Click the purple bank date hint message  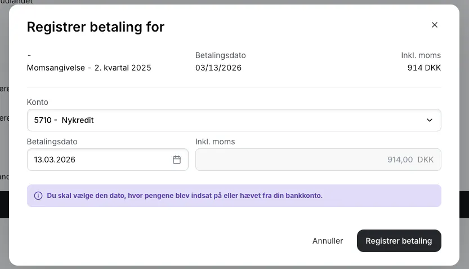coord(185,196)
